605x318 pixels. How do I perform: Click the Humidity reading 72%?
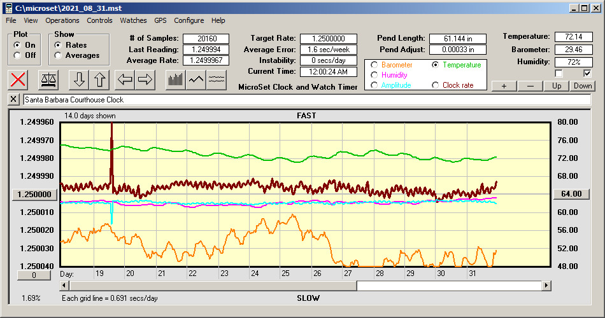click(x=573, y=62)
